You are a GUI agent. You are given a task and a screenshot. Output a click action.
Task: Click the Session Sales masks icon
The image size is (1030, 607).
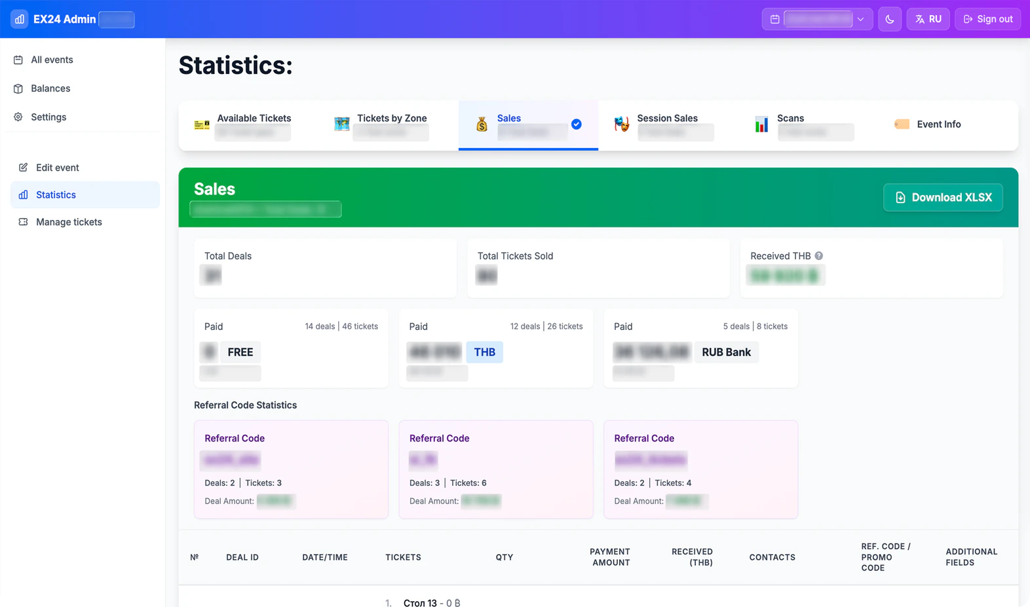click(x=621, y=124)
